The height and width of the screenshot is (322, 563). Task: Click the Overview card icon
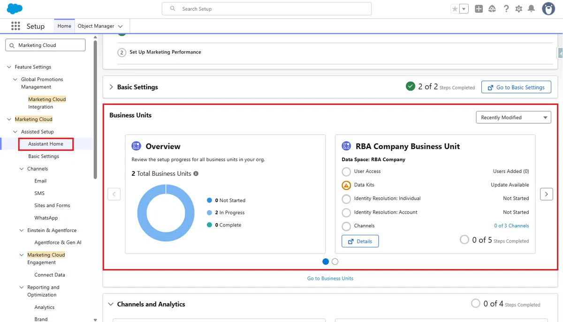[x=136, y=146]
